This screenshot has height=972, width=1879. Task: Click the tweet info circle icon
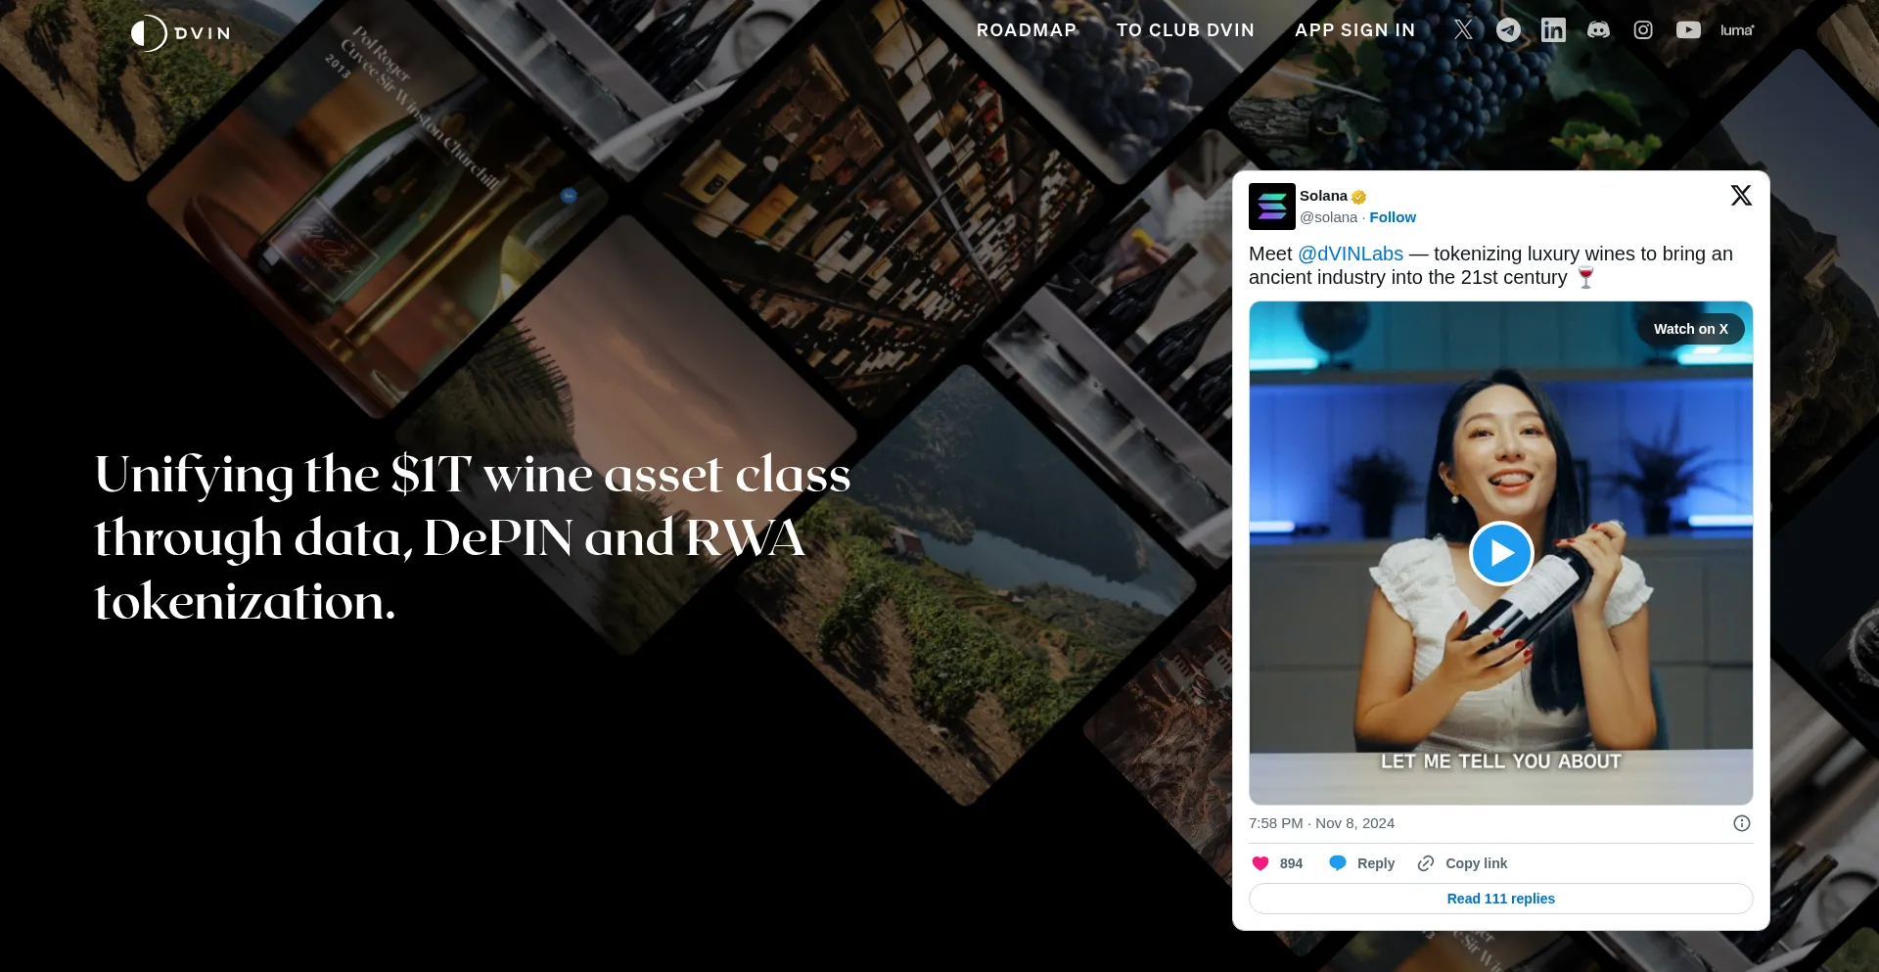[1742, 823]
